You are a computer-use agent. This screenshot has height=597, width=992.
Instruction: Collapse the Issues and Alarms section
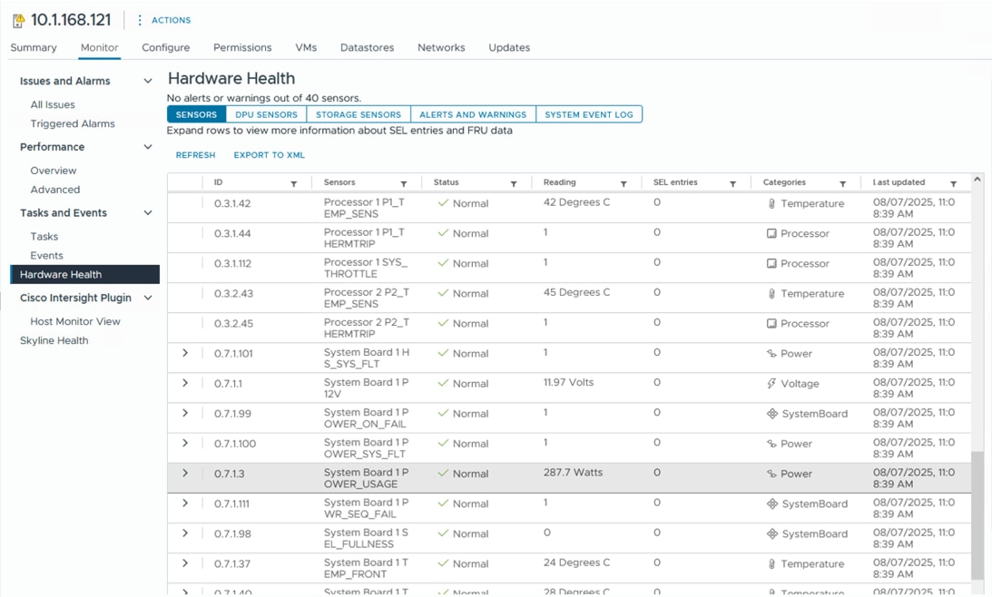coord(148,81)
